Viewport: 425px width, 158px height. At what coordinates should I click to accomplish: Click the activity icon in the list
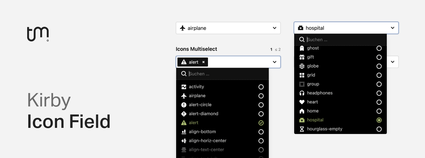click(183, 87)
